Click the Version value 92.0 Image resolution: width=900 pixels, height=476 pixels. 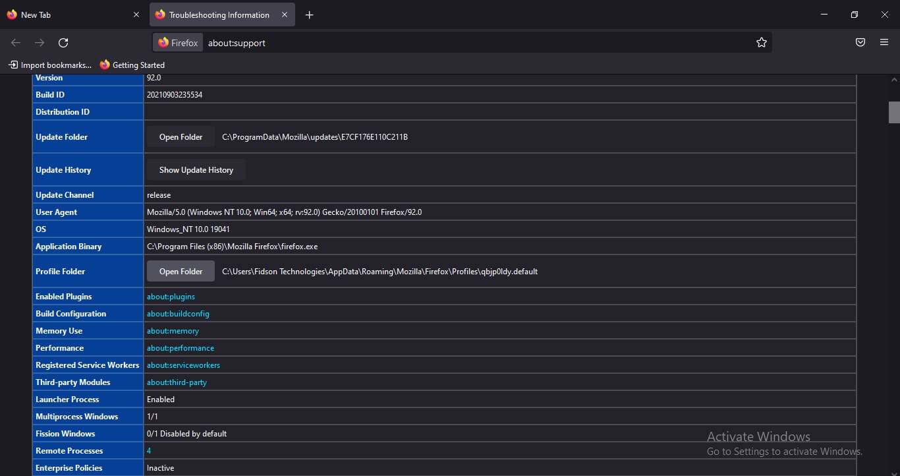[154, 78]
